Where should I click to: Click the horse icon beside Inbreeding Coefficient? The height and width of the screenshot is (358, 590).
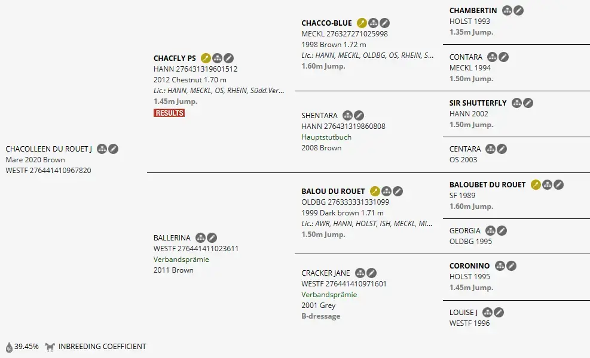pos(50,347)
